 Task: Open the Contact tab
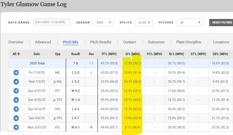coord(129,42)
